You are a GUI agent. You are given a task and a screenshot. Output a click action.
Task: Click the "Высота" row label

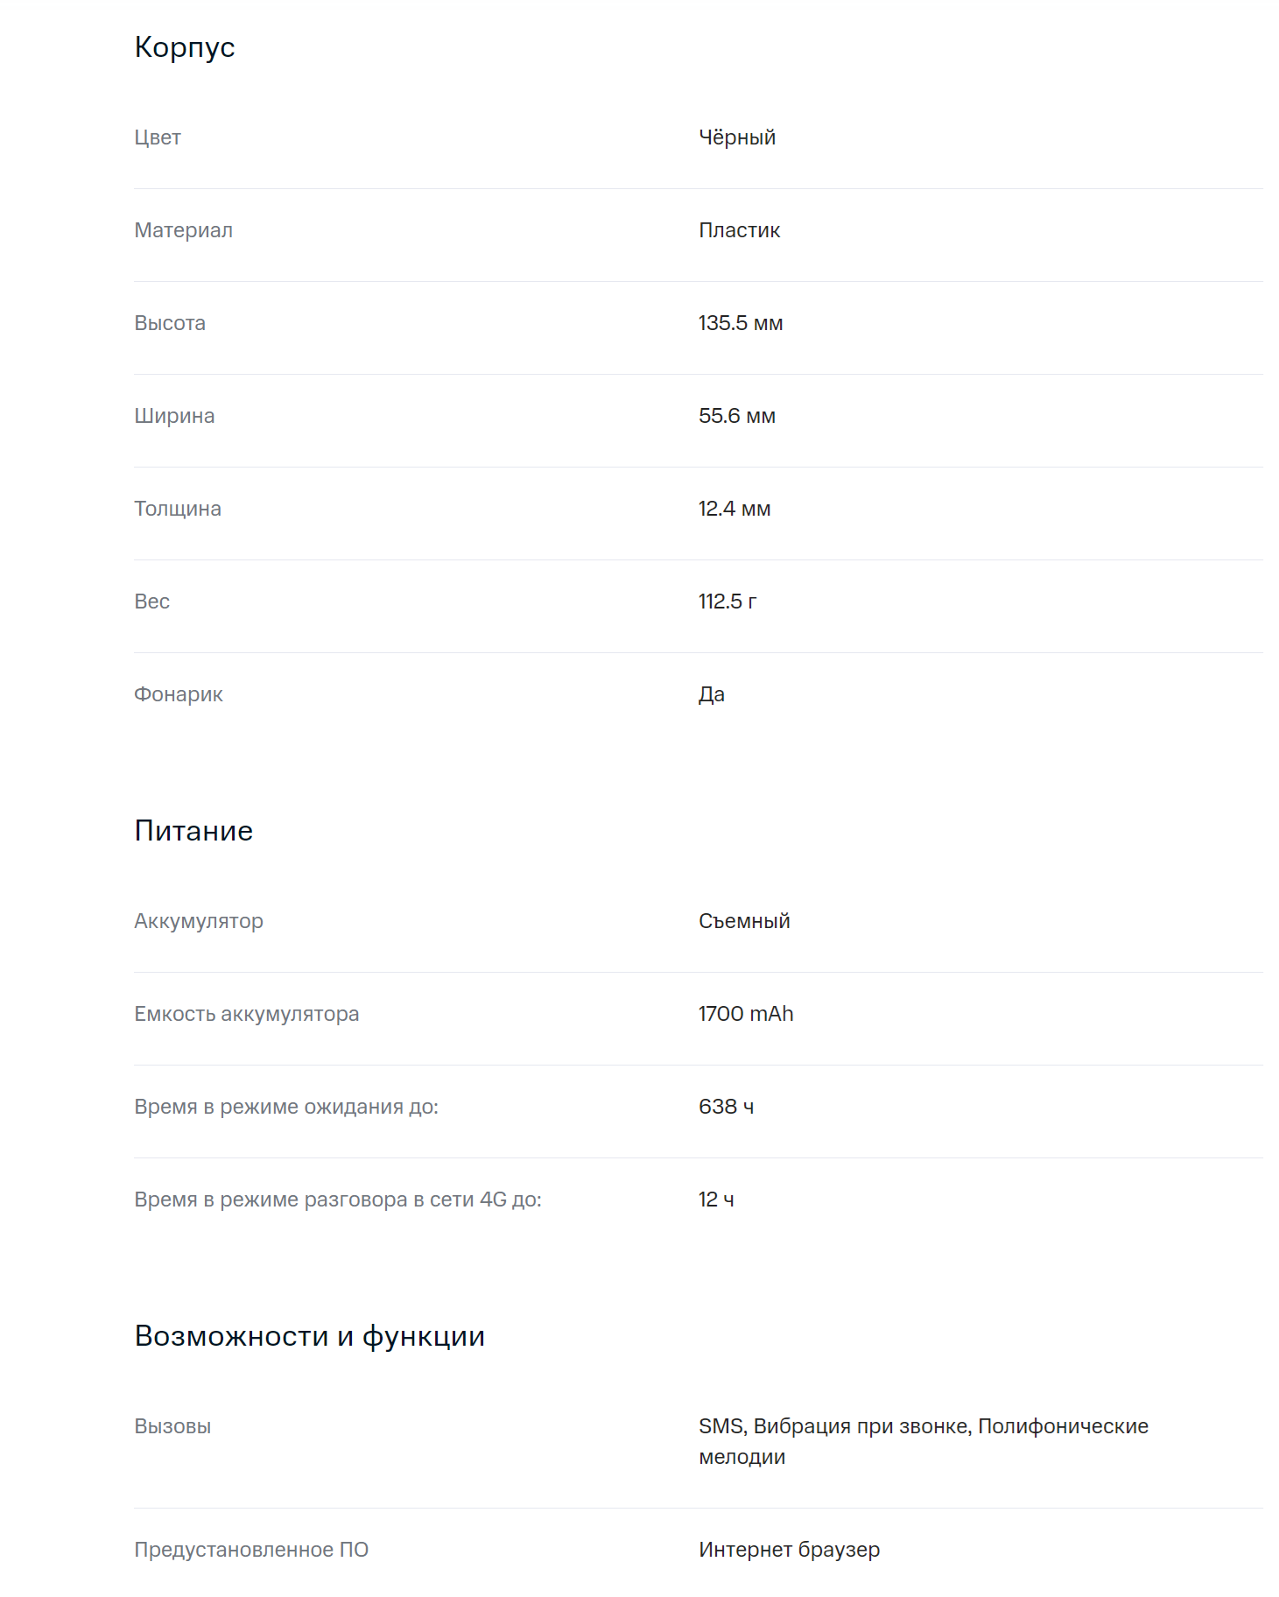click(170, 323)
